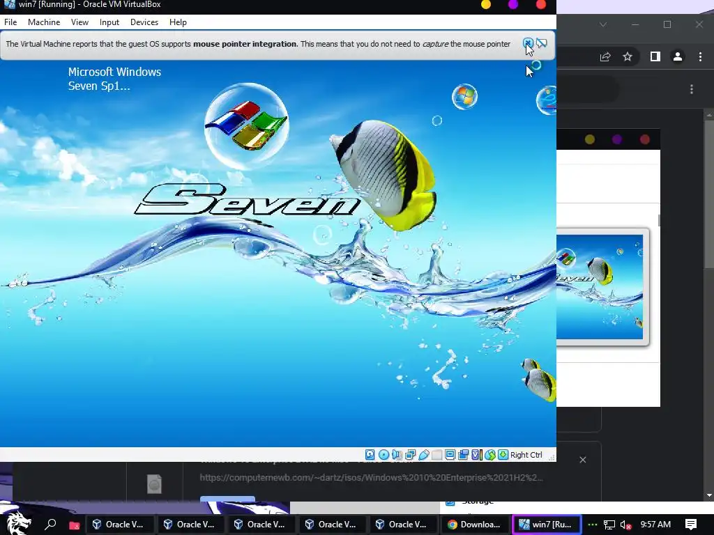The image size is (714, 535).
Task: Toggle the Chrome side panel icon
Action: click(655, 57)
